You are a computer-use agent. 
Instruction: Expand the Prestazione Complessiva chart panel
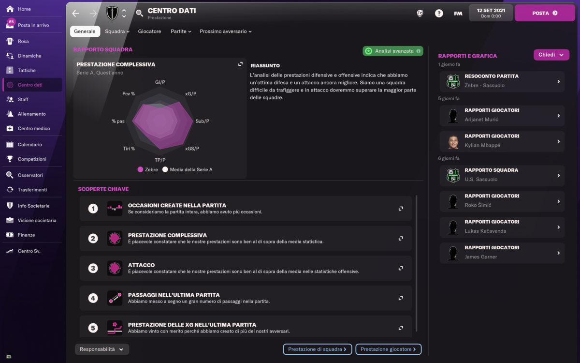(240, 64)
